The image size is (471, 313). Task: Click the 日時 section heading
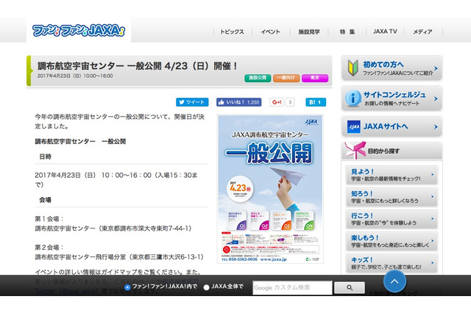pos(45,156)
